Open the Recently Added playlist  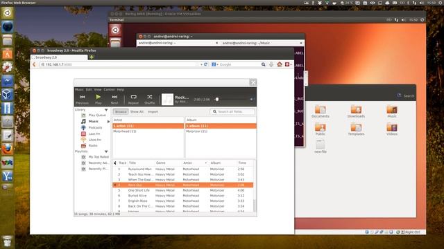[99, 163]
